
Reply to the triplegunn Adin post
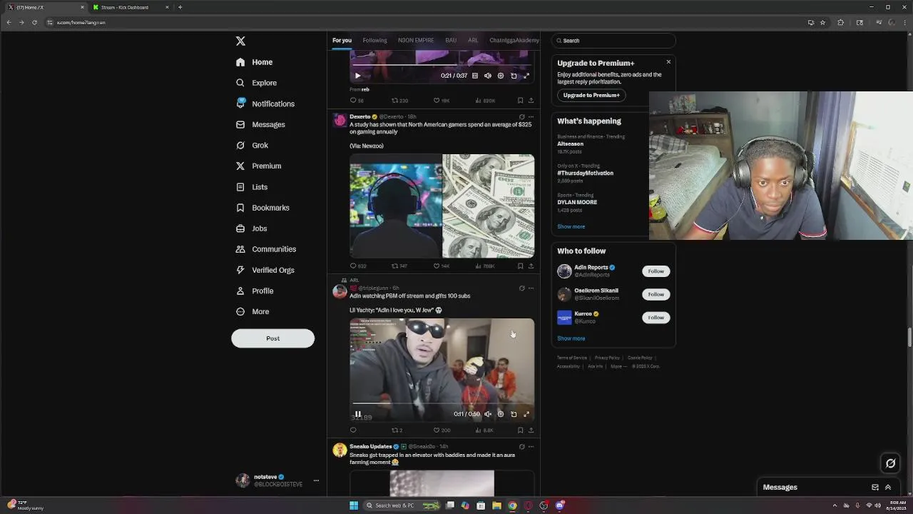[x=353, y=430]
